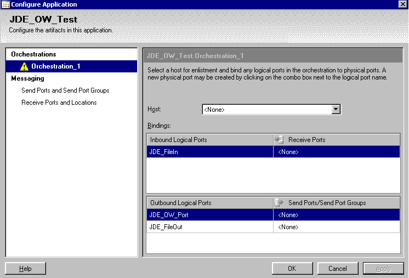Select the Messaging section heading

coord(27,78)
